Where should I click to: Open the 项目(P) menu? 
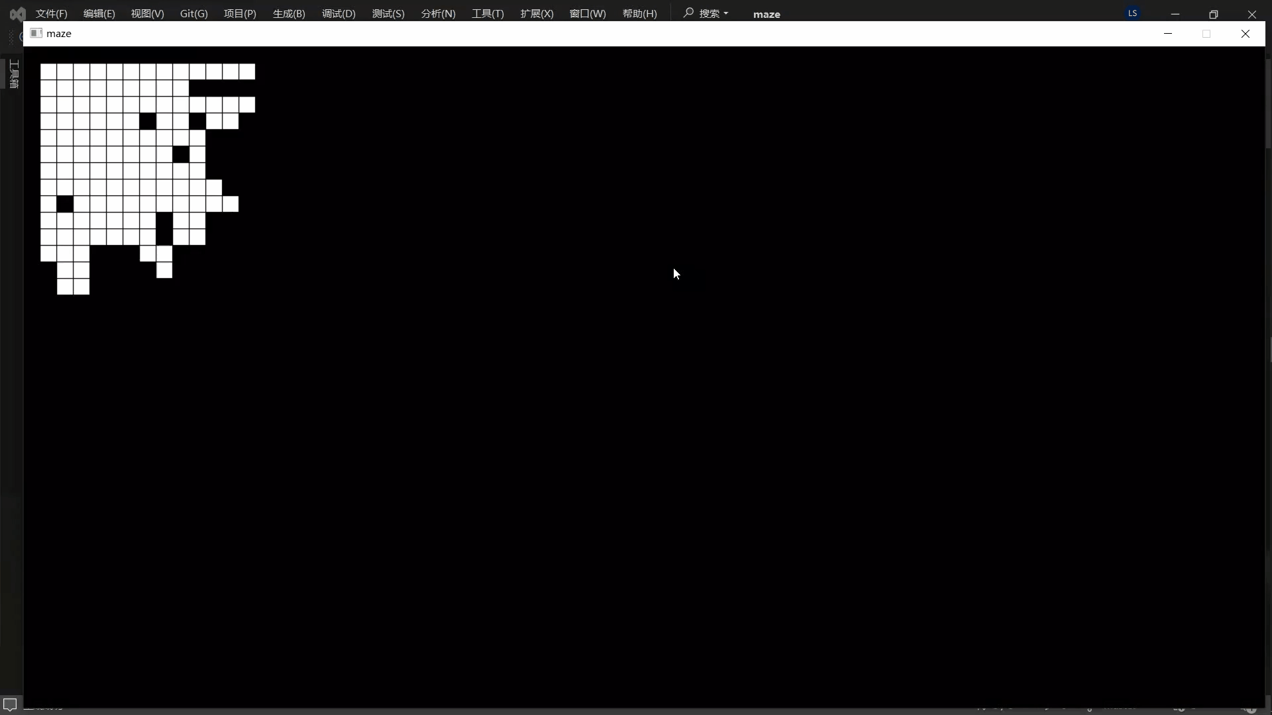tap(240, 14)
